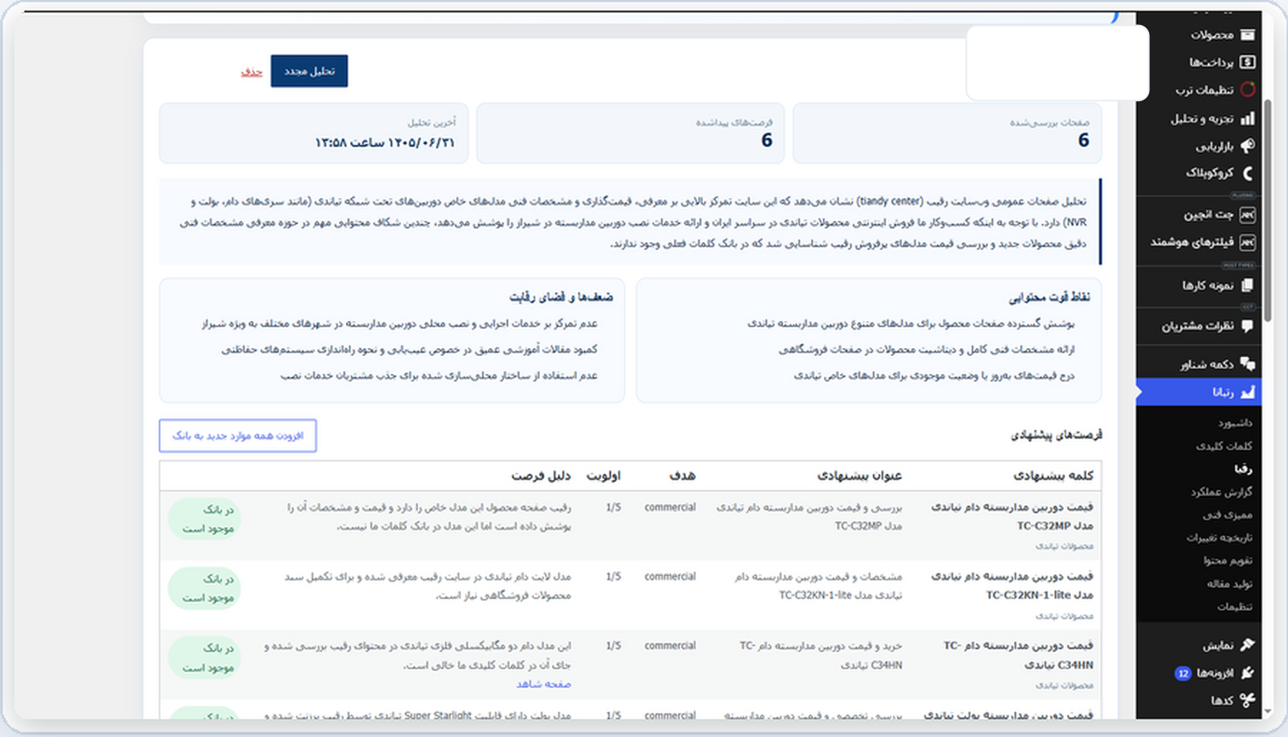This screenshot has width=1288, height=737.
Task: Click the رتبانا chart icon in the highlighted item
Action: (1247, 392)
